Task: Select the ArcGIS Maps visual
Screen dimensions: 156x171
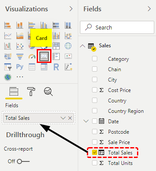Action: (x=8, y=77)
